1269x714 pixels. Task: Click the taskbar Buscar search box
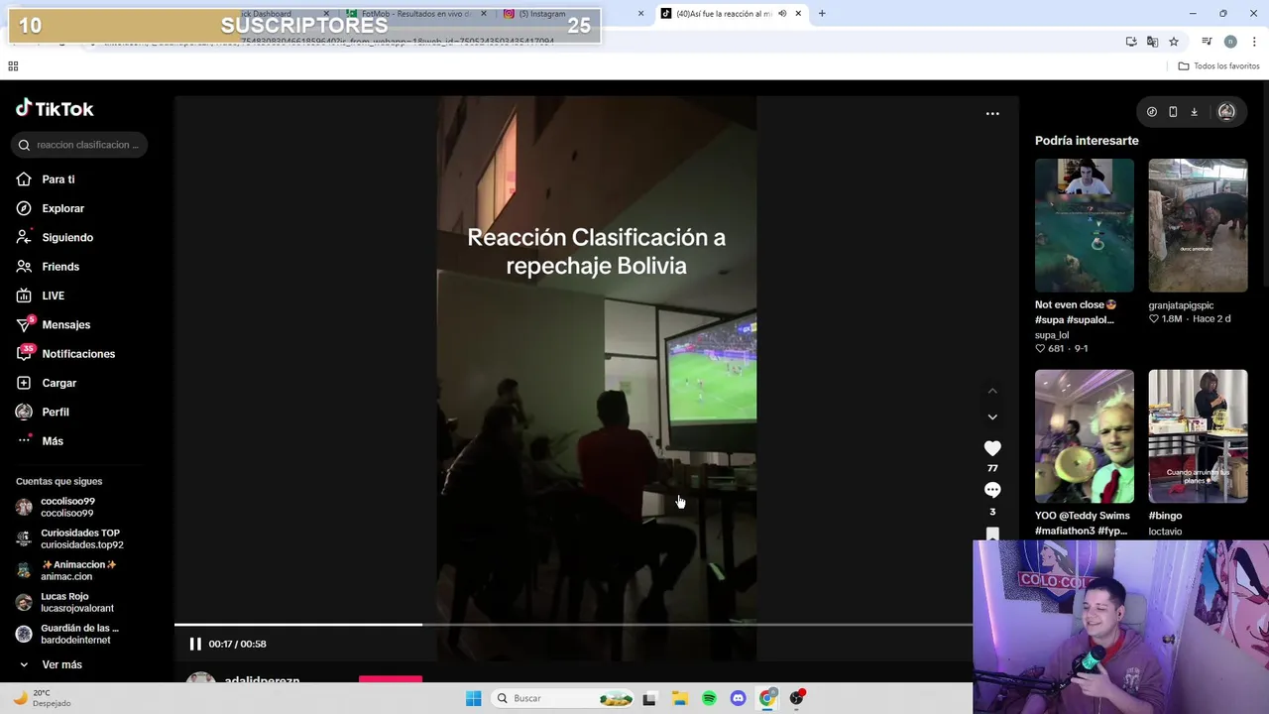pos(564,698)
